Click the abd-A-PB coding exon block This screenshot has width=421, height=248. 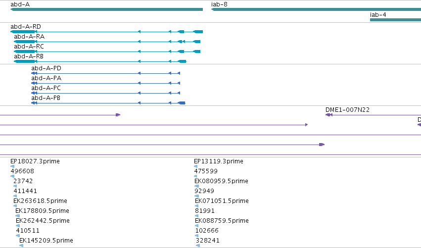tap(182, 103)
